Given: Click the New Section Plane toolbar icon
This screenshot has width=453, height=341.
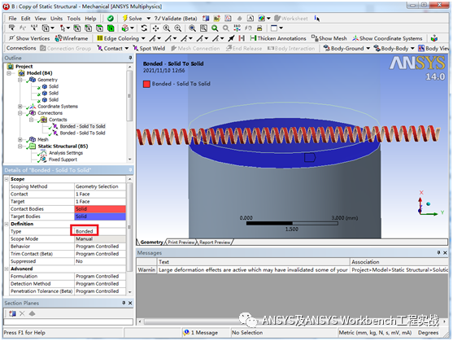Looking at the screenshot, I should click(x=206, y=19).
